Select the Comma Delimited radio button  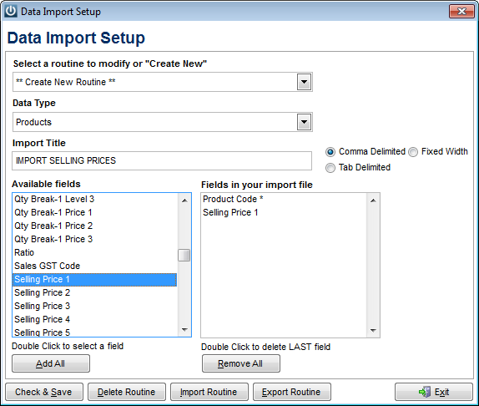[330, 152]
